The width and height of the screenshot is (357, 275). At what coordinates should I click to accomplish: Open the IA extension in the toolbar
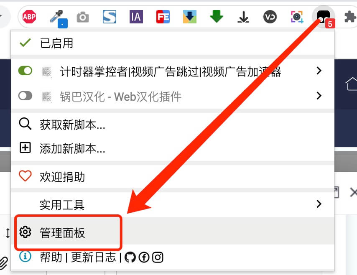(x=136, y=17)
